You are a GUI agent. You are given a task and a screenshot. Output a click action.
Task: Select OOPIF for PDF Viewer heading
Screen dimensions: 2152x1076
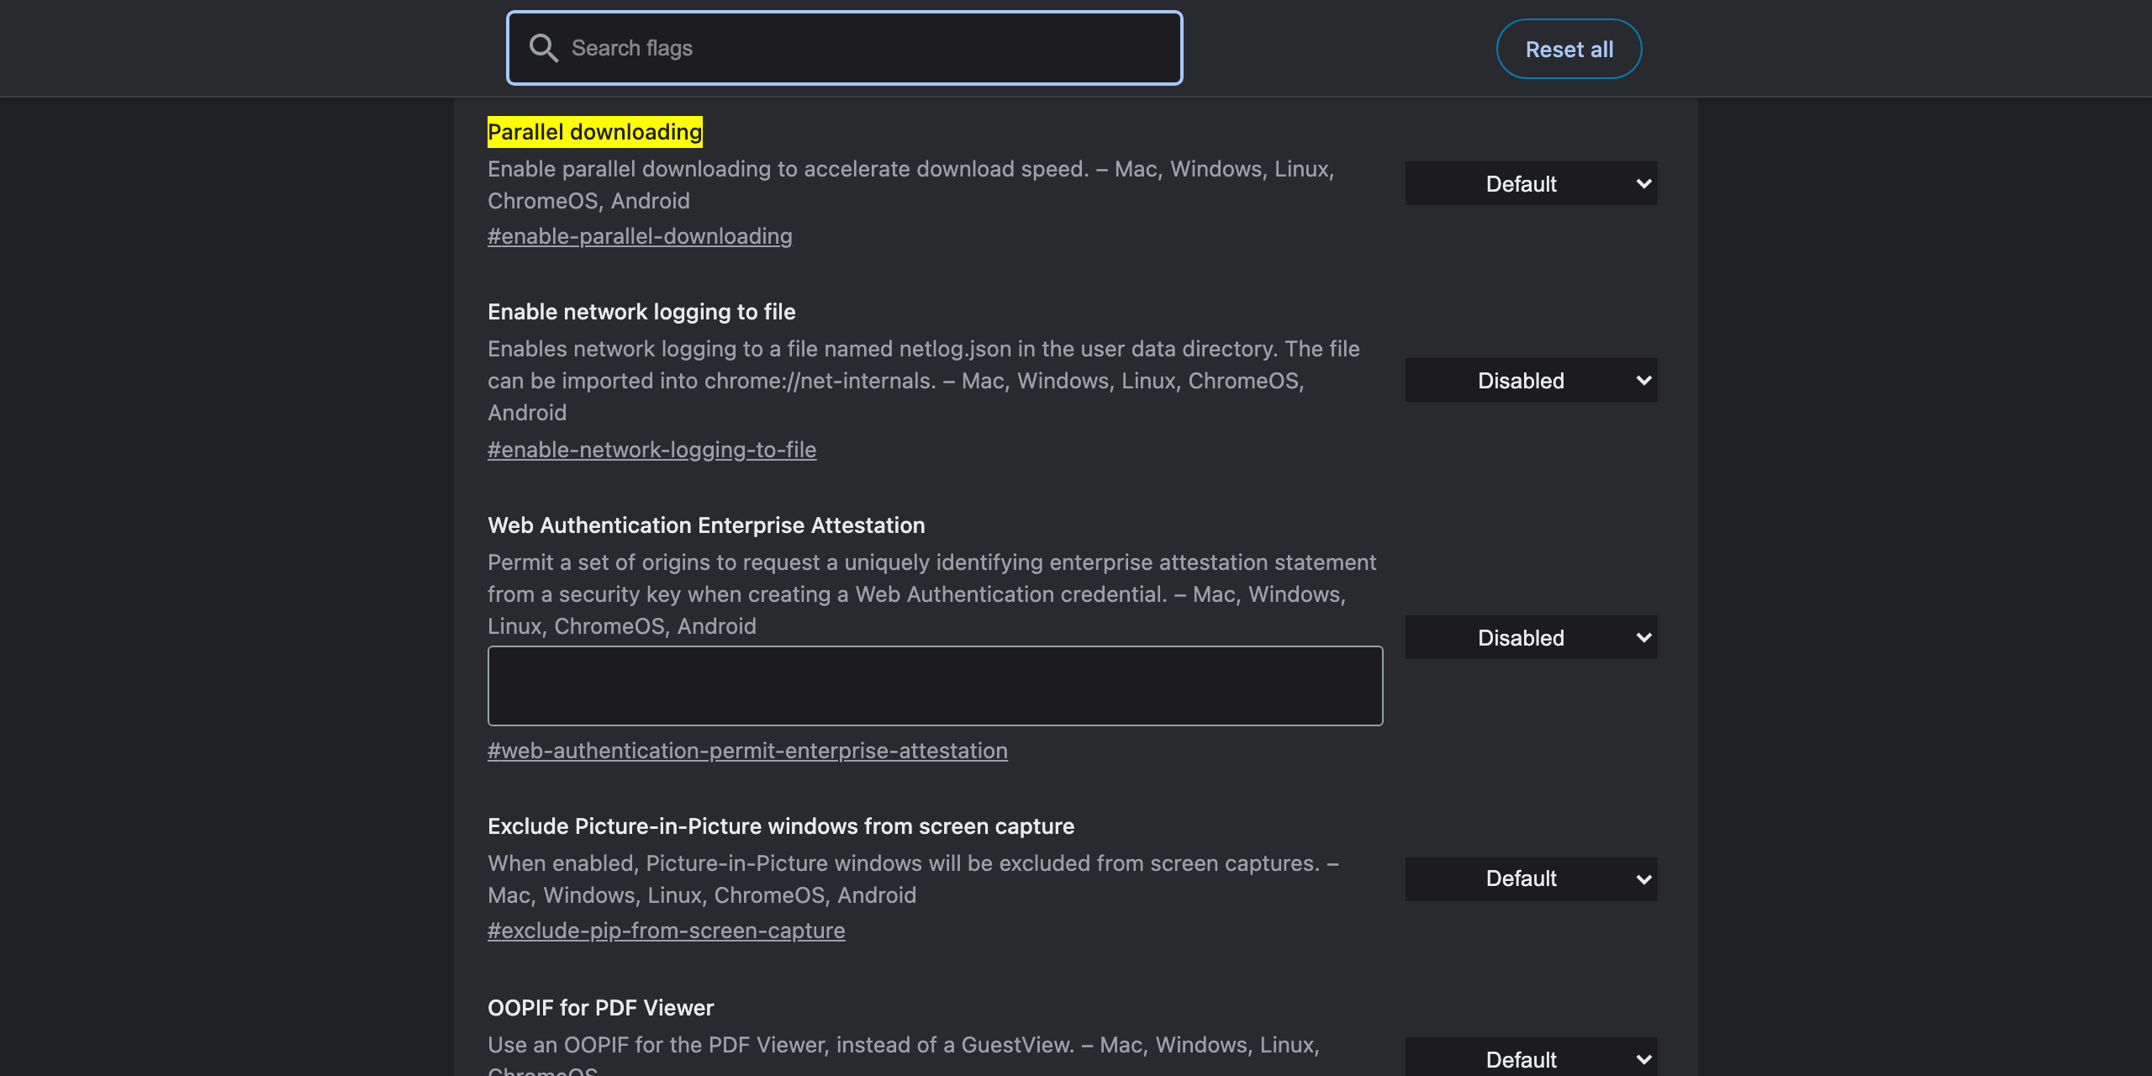point(600,1008)
